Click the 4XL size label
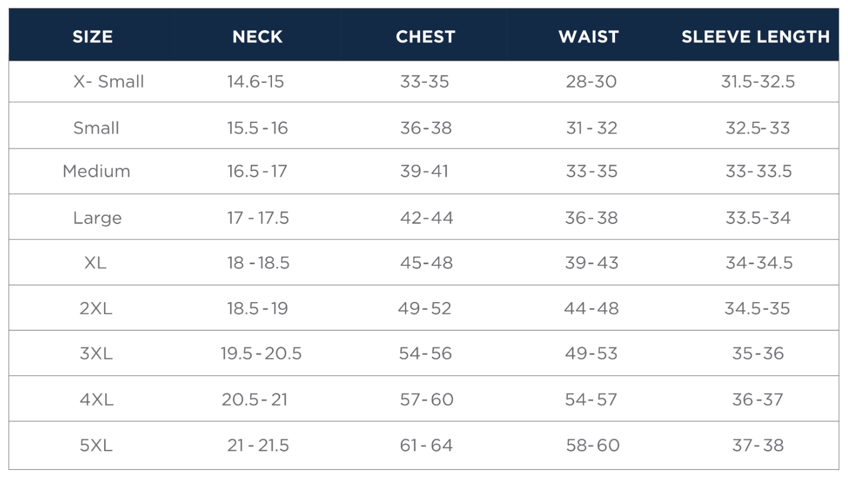 [96, 400]
